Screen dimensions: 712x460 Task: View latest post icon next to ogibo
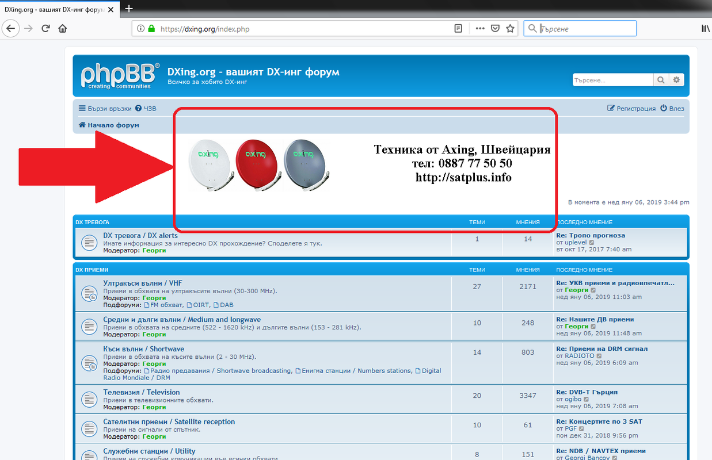[x=587, y=399]
